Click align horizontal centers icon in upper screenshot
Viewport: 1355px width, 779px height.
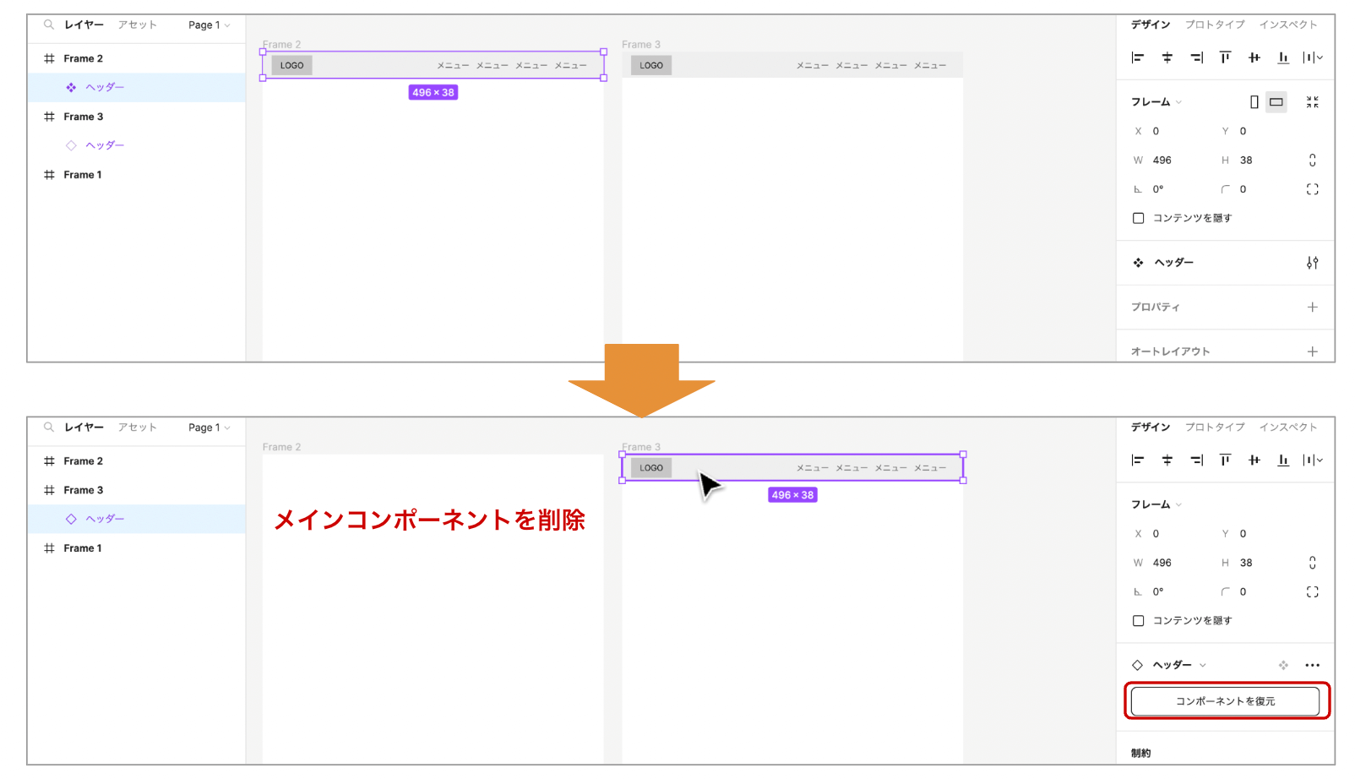coord(1167,57)
